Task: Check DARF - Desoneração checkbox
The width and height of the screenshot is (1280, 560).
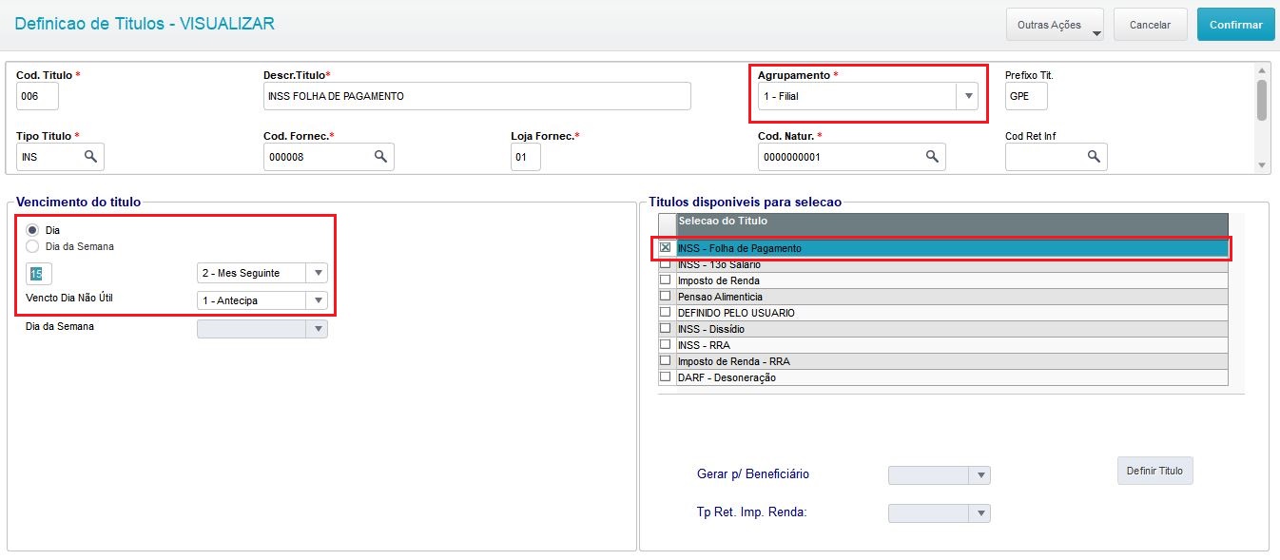Action: point(666,377)
